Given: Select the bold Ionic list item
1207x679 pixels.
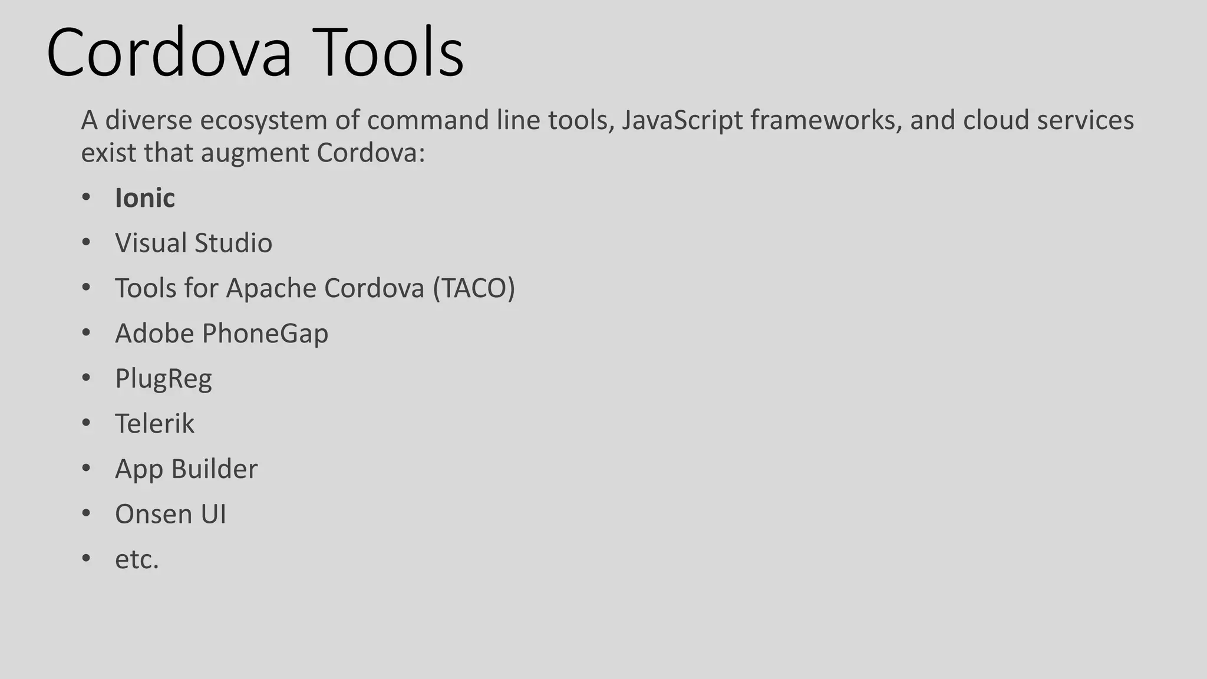Looking at the screenshot, I should (145, 197).
